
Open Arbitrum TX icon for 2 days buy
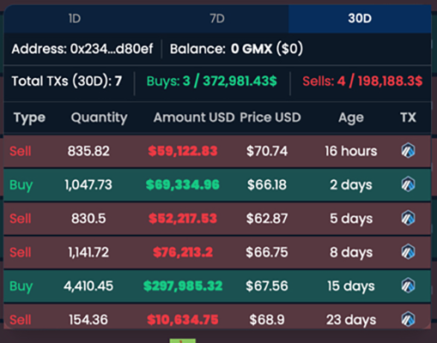pos(408,184)
